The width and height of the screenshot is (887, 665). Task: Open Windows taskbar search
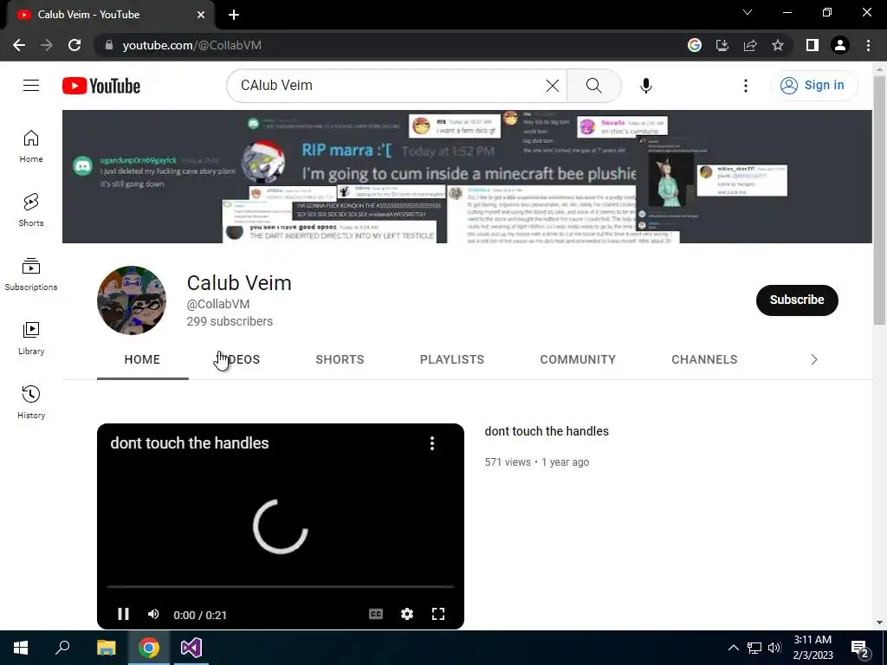tap(62, 648)
